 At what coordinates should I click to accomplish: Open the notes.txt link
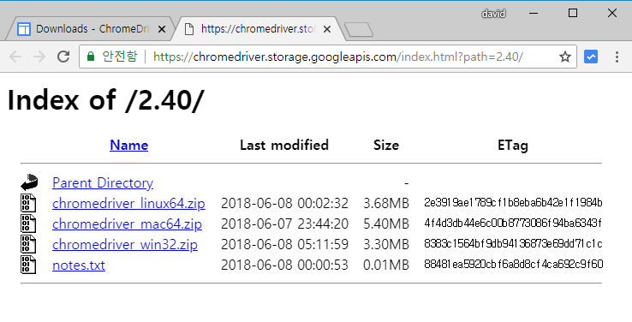pyautogui.click(x=79, y=265)
